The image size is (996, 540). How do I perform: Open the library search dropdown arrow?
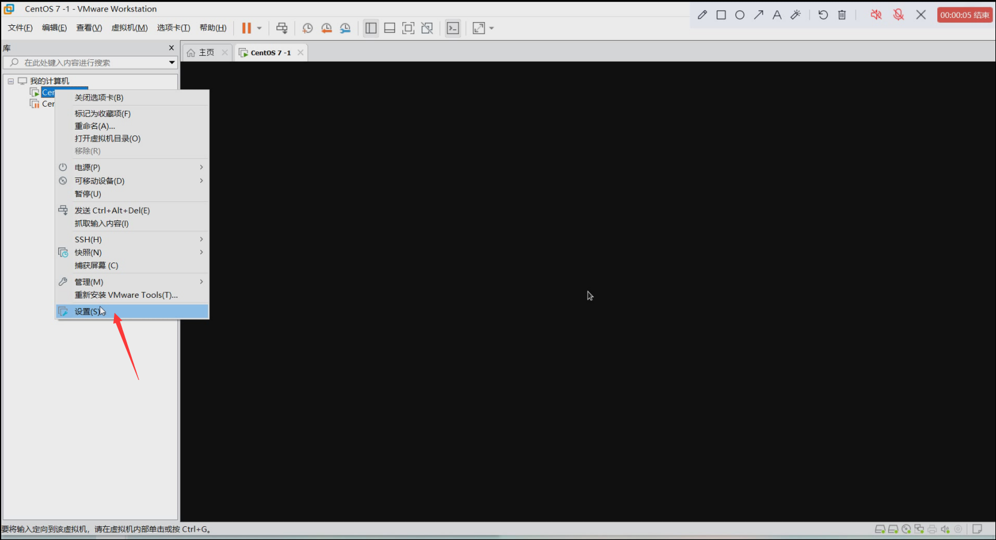[x=172, y=62]
